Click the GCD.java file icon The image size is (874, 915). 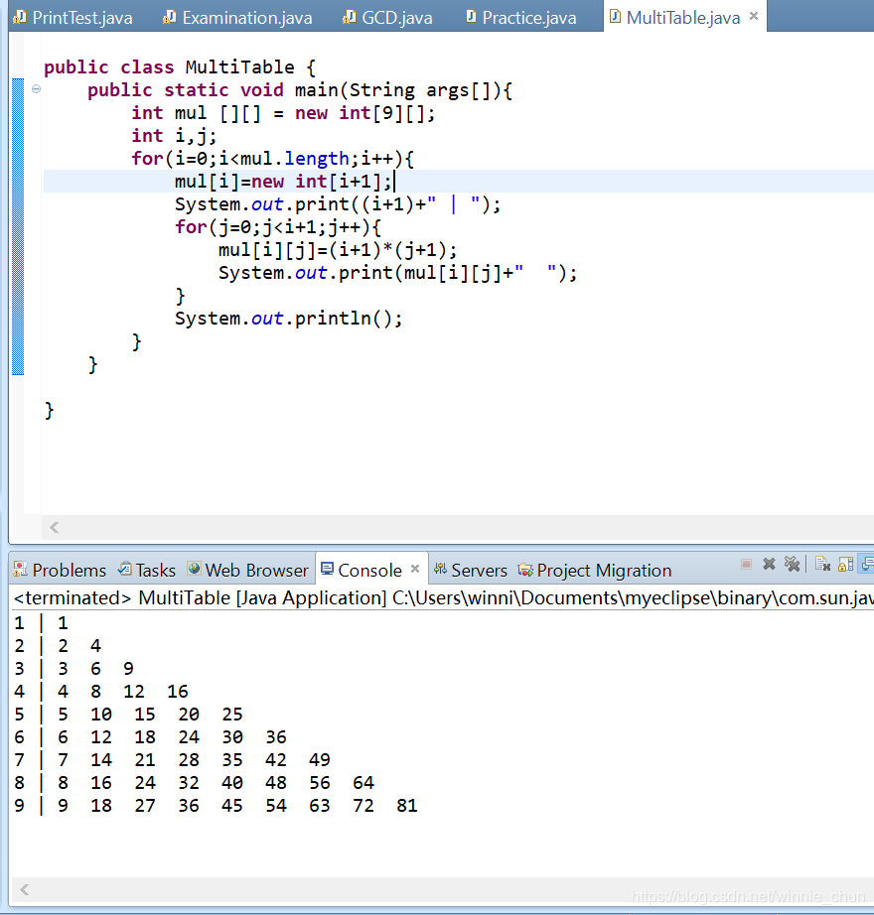click(350, 17)
